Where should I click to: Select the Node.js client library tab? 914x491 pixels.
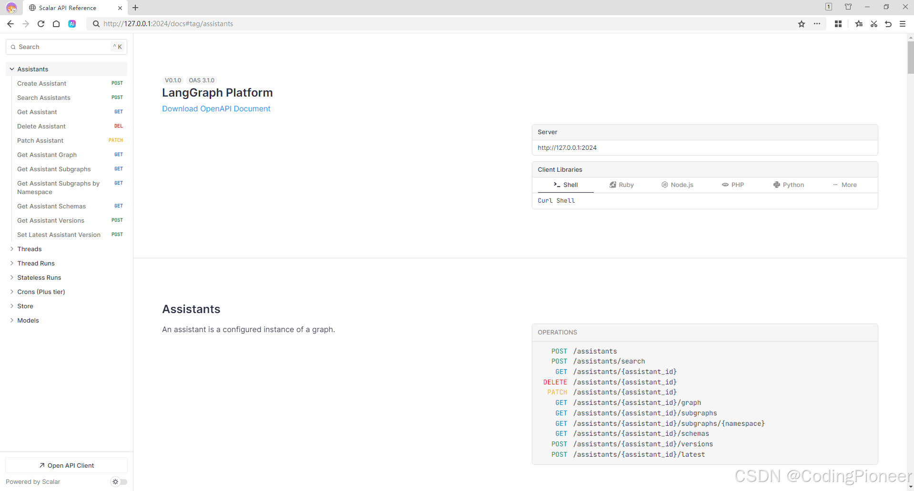(677, 185)
